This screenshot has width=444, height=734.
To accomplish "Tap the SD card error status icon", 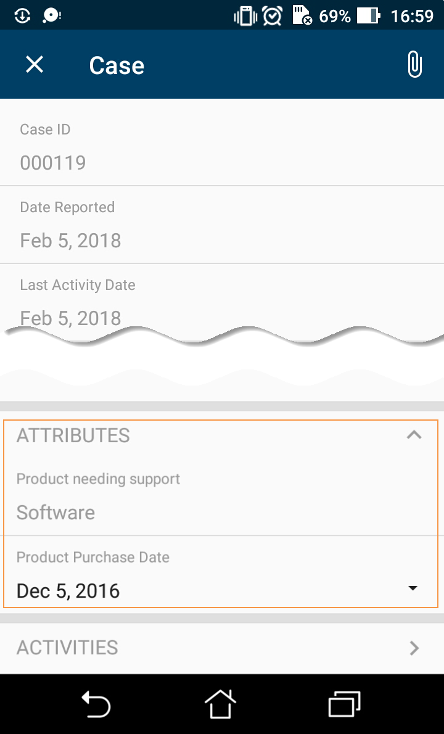I will [x=302, y=15].
